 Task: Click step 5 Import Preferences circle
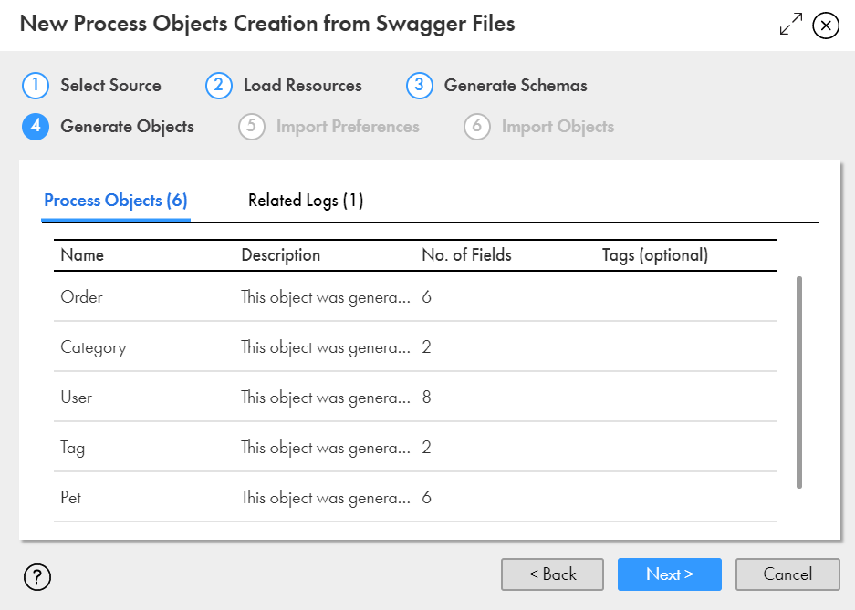click(251, 127)
